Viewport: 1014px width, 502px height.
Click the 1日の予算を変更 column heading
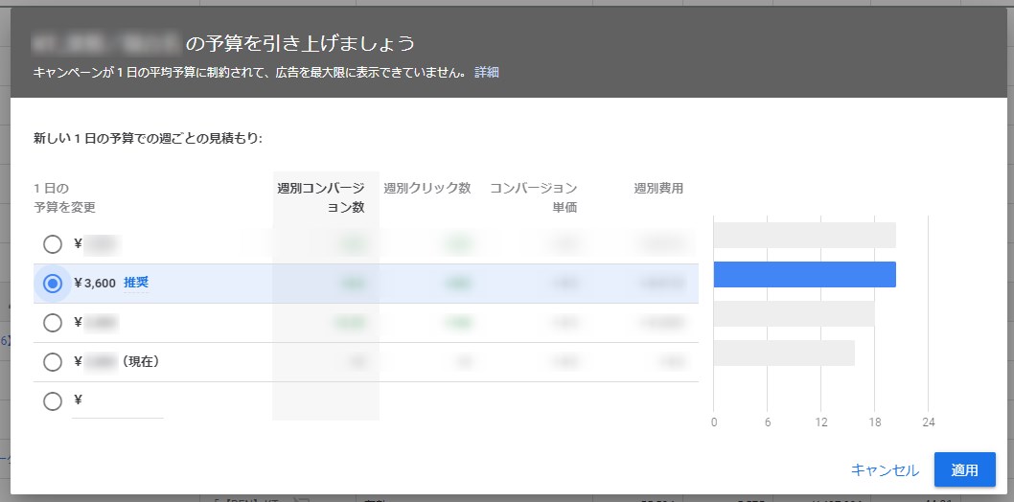point(64,197)
